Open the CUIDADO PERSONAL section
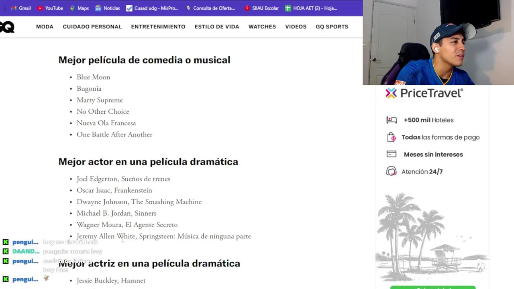Viewport: 514px width, 289px height. [x=92, y=26]
